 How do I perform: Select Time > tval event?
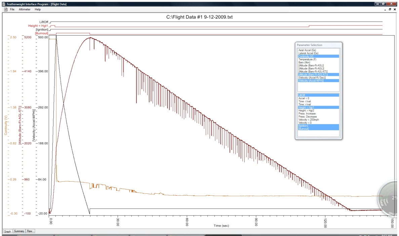point(318,104)
